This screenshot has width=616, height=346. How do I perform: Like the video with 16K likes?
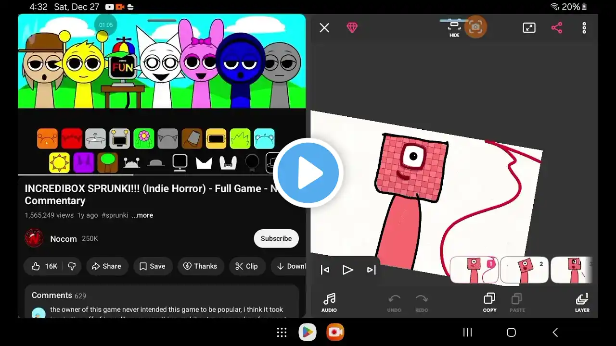tap(44, 266)
